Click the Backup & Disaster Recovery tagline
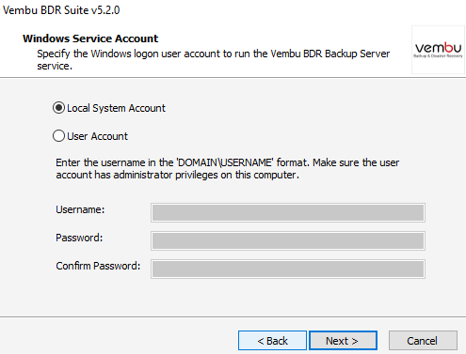 [438, 56]
